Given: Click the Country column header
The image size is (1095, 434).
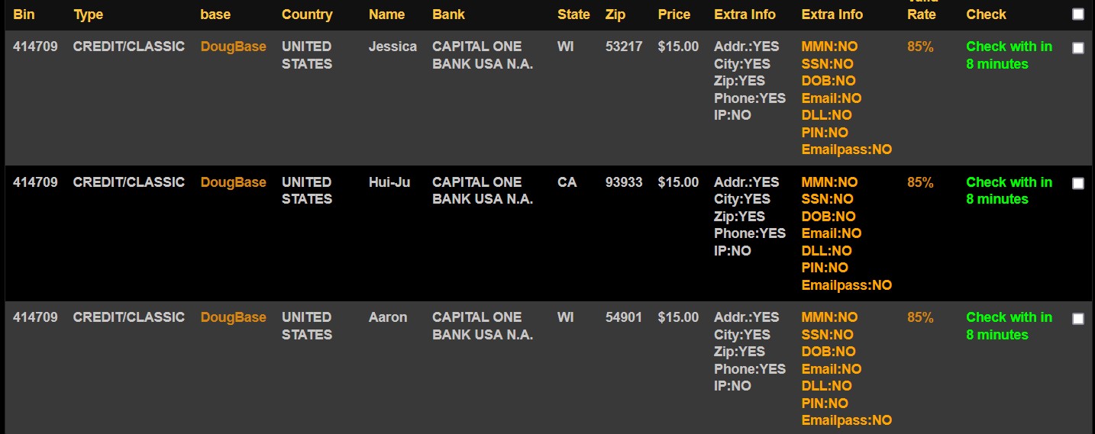Looking at the screenshot, I should [x=307, y=14].
